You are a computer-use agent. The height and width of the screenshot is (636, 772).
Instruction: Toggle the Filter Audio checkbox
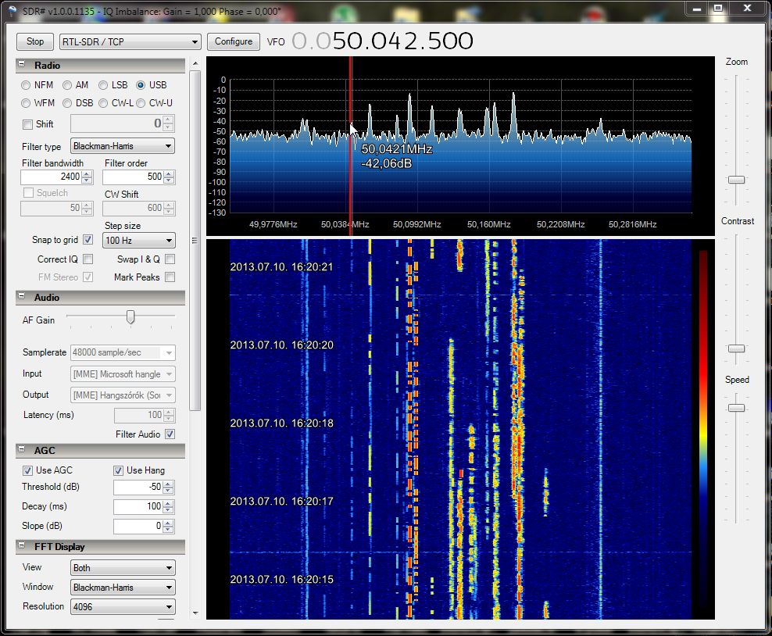click(170, 434)
